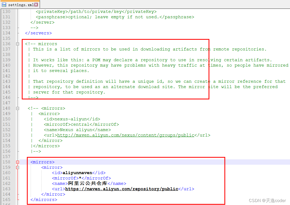
Task: Click the text 'it to several places.'
Action: point(61,71)
